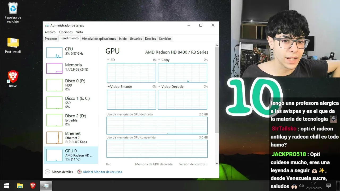Open the Windows Start menu
Screen dimensions: 340x191
click(x=6, y=186)
